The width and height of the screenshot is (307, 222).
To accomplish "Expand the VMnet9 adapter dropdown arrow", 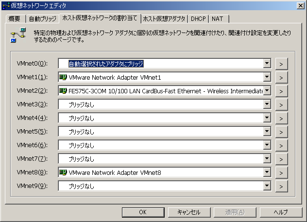I will tap(267, 186).
